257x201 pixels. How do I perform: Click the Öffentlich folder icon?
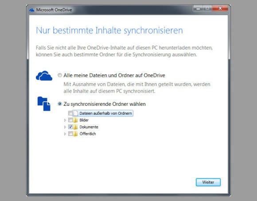click(x=75, y=134)
